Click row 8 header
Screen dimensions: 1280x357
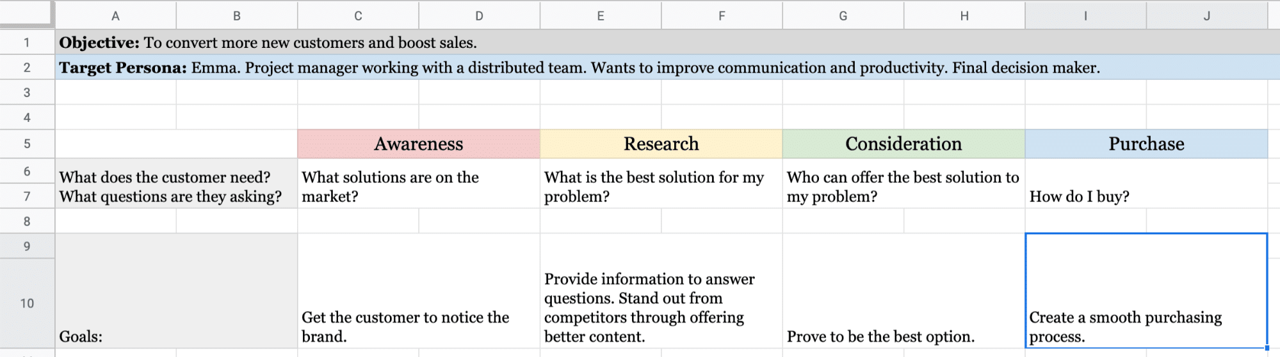pyautogui.click(x=27, y=222)
